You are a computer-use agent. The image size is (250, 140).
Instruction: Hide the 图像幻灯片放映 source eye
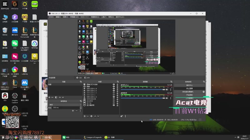point(114,85)
